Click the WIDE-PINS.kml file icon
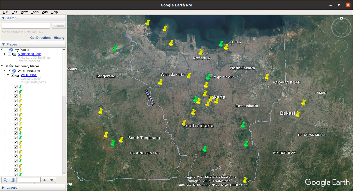Viewport: 353px width, 191px height. (14, 71)
